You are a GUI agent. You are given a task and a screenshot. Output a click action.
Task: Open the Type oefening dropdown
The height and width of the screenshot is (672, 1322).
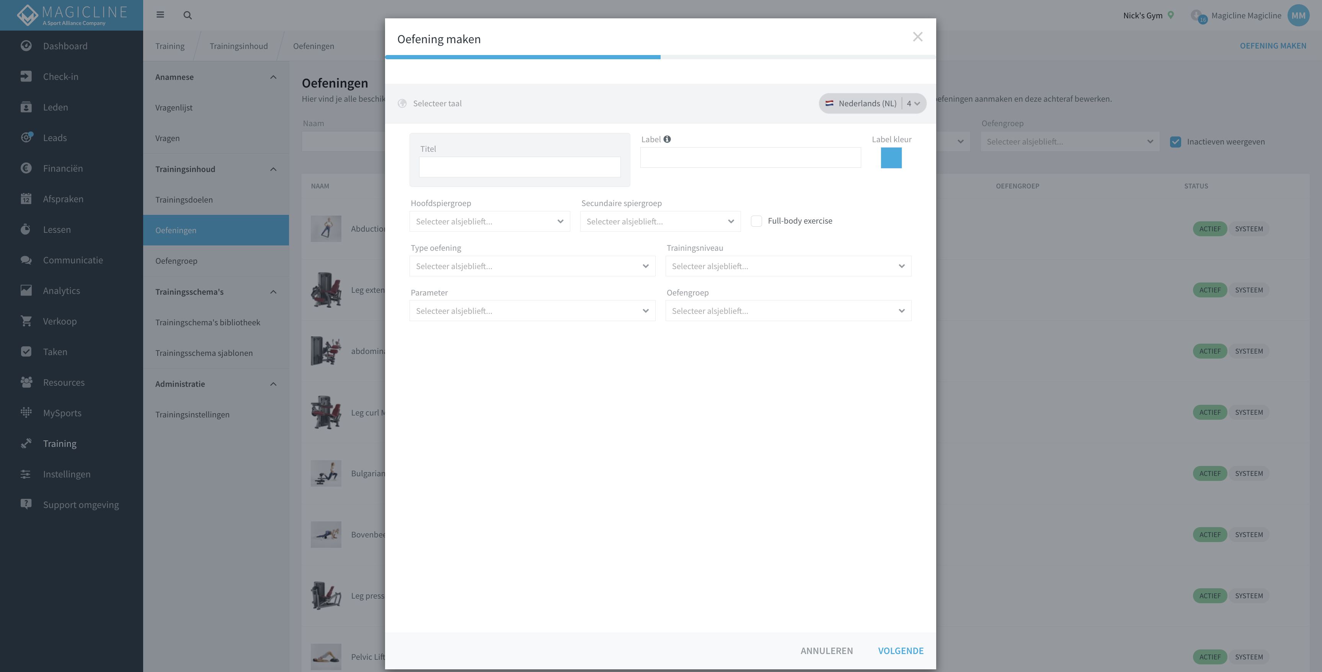532,266
